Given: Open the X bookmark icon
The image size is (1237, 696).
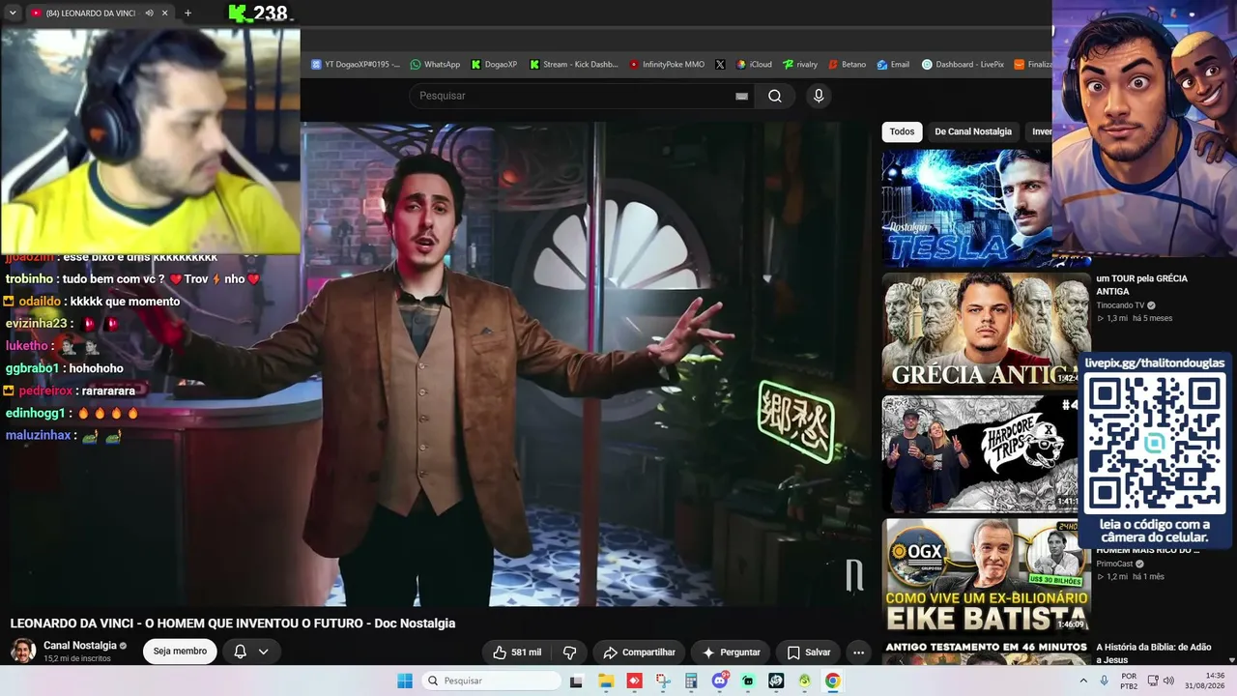Looking at the screenshot, I should point(720,65).
